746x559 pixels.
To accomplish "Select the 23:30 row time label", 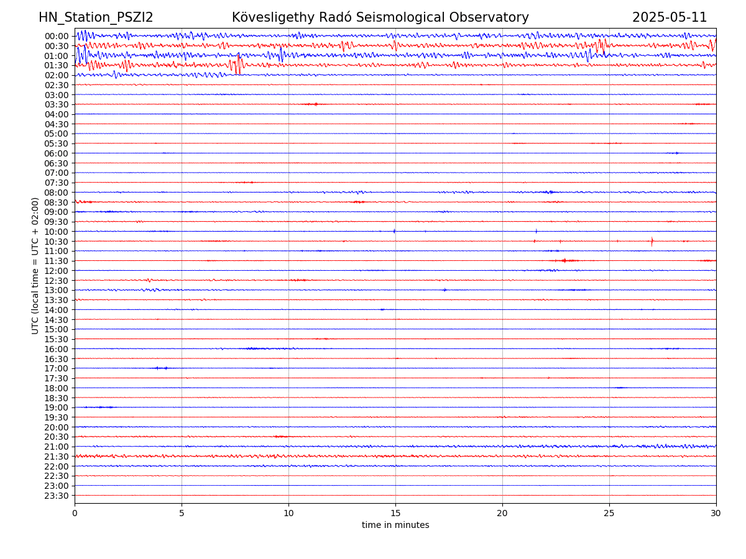I will tap(57, 496).
